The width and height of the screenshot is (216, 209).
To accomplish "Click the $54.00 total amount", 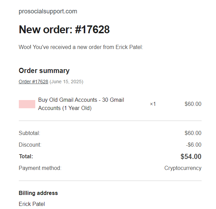I will [191, 157].
